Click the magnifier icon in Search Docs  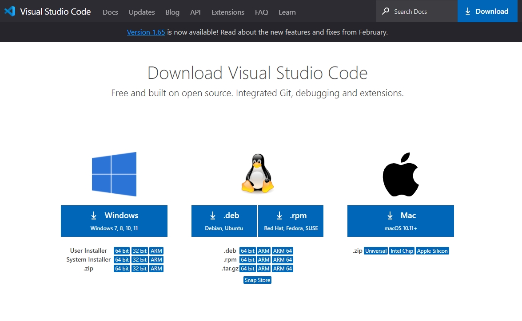[x=386, y=12]
